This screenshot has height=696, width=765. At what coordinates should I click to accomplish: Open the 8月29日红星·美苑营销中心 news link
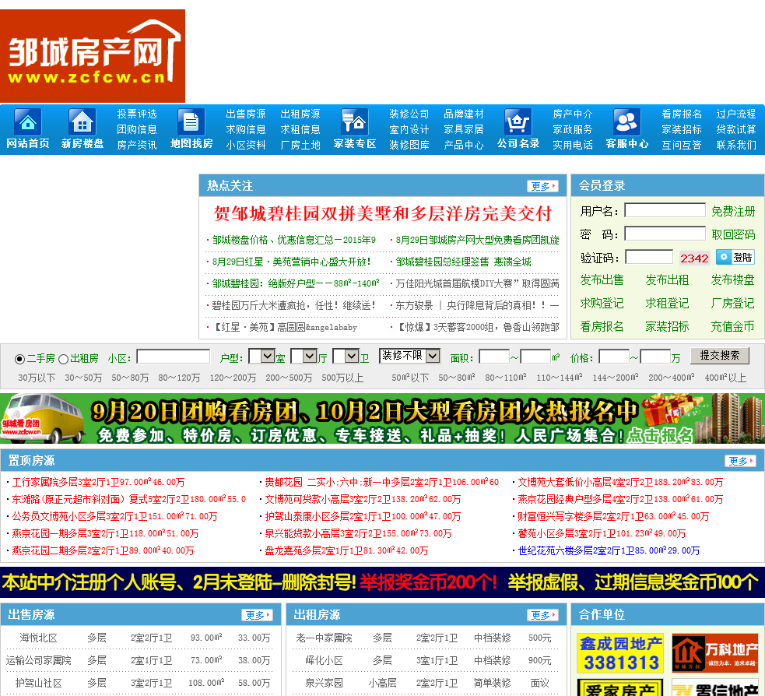[x=291, y=262]
